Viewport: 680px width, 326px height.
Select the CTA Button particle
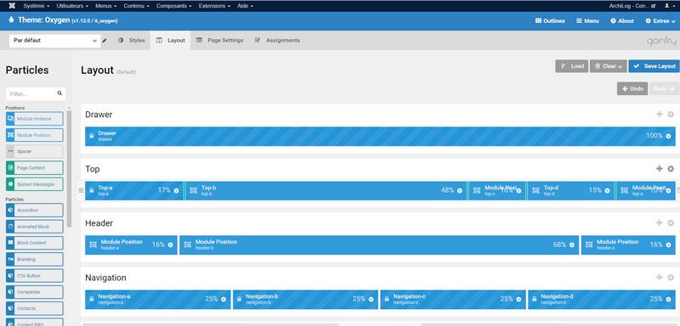(x=34, y=276)
